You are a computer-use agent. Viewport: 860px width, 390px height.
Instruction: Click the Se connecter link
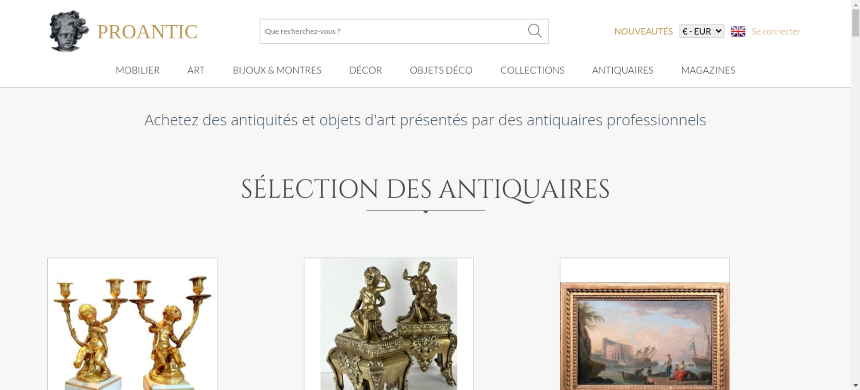776,31
